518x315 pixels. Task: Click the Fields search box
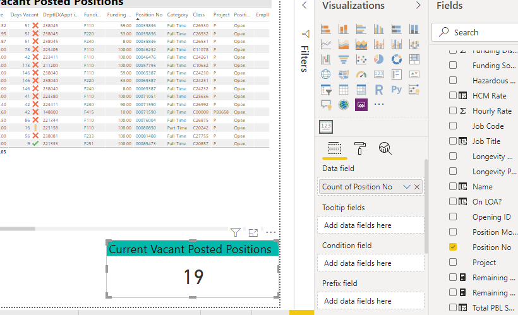tap(476, 32)
